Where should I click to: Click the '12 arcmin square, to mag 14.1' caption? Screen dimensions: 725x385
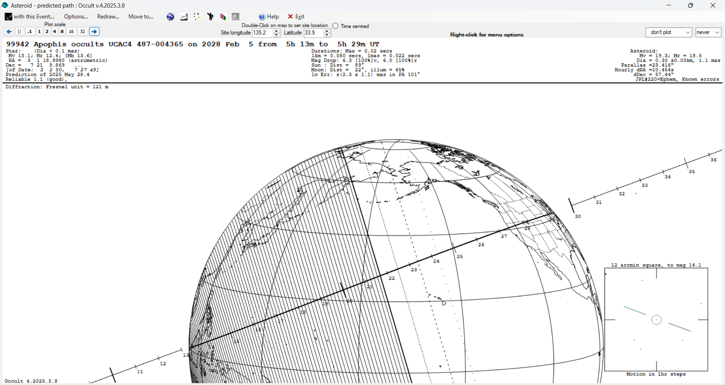656,265
